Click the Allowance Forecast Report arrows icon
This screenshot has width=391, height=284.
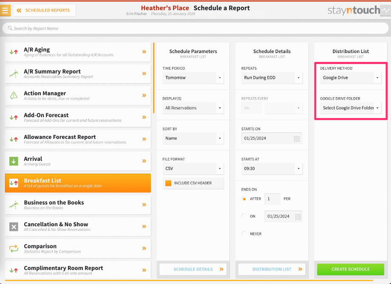[14, 139]
